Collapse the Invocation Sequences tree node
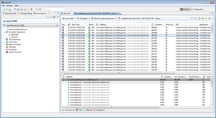Image resolution: width=216 pixels, height=118 pixels. 4,32
